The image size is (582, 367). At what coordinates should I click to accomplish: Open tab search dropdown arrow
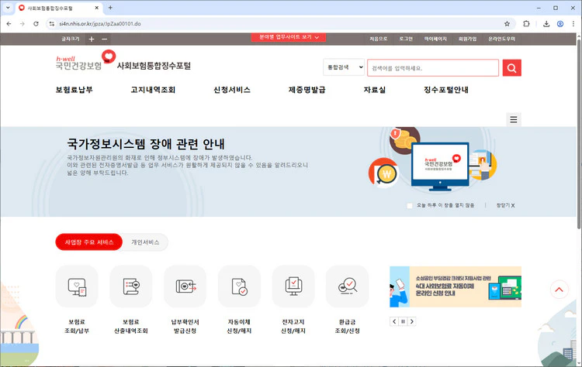8,8
